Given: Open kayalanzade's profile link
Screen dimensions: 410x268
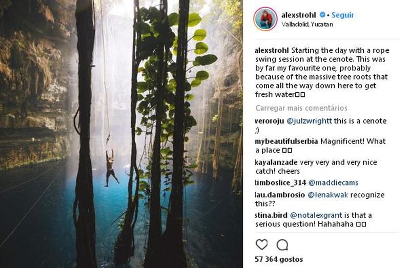Looking at the screenshot, I should point(274,162).
